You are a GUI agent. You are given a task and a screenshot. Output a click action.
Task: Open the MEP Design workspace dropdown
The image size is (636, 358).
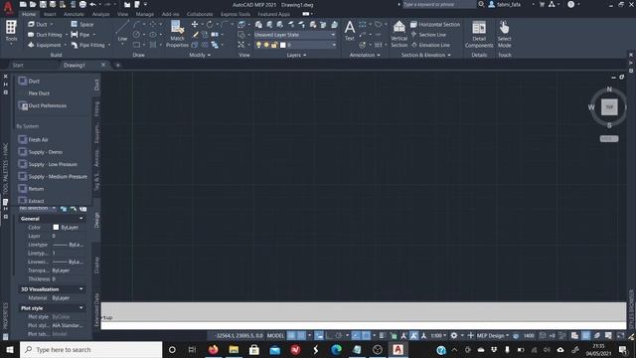[493, 336]
